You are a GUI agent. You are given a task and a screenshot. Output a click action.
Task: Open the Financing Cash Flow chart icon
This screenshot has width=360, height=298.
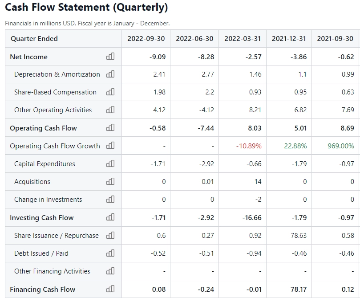[x=110, y=289]
